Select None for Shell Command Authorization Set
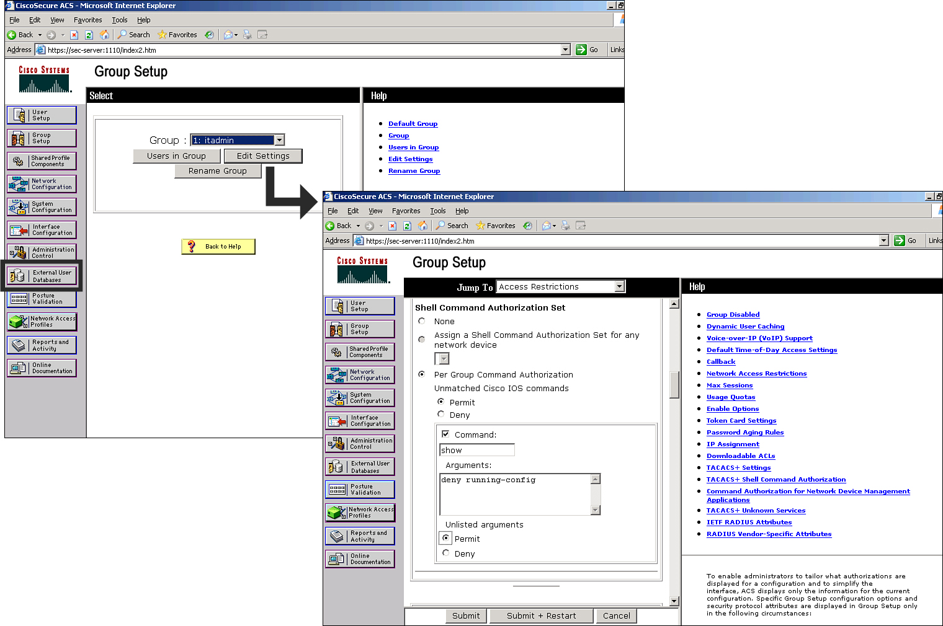943x626 pixels. click(422, 321)
